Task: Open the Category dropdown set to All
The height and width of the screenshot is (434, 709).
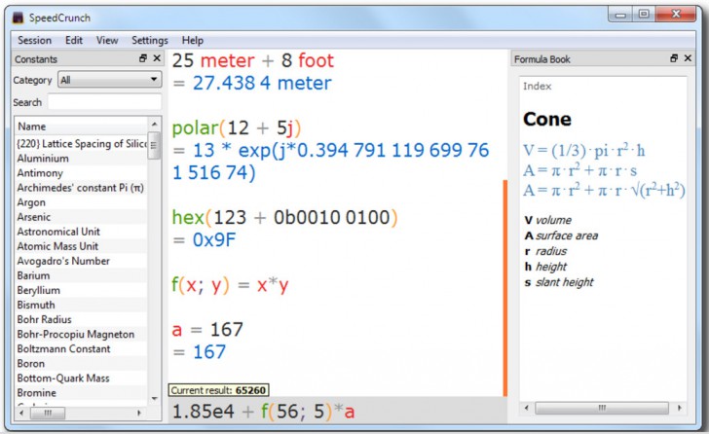Action: click(x=109, y=80)
